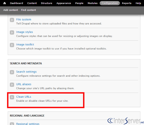
Task: Open the URL aliases link
Action: point(24,84)
